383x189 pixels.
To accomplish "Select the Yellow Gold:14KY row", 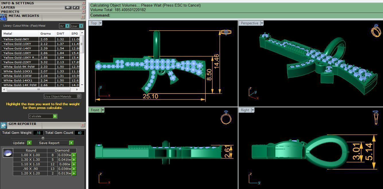I will (41, 48).
